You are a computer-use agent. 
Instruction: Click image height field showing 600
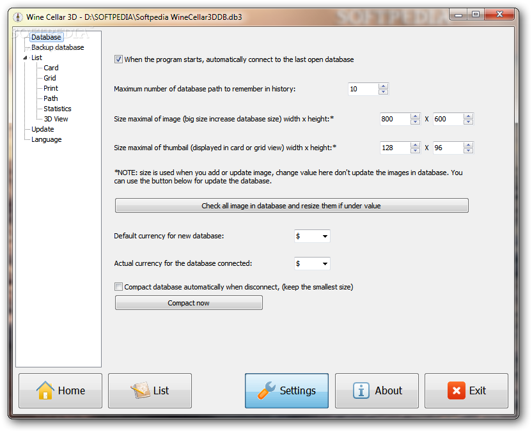(x=448, y=119)
